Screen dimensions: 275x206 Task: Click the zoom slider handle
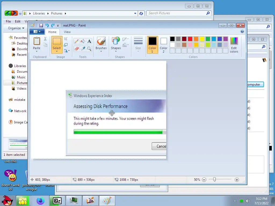pyautogui.click(x=214, y=179)
